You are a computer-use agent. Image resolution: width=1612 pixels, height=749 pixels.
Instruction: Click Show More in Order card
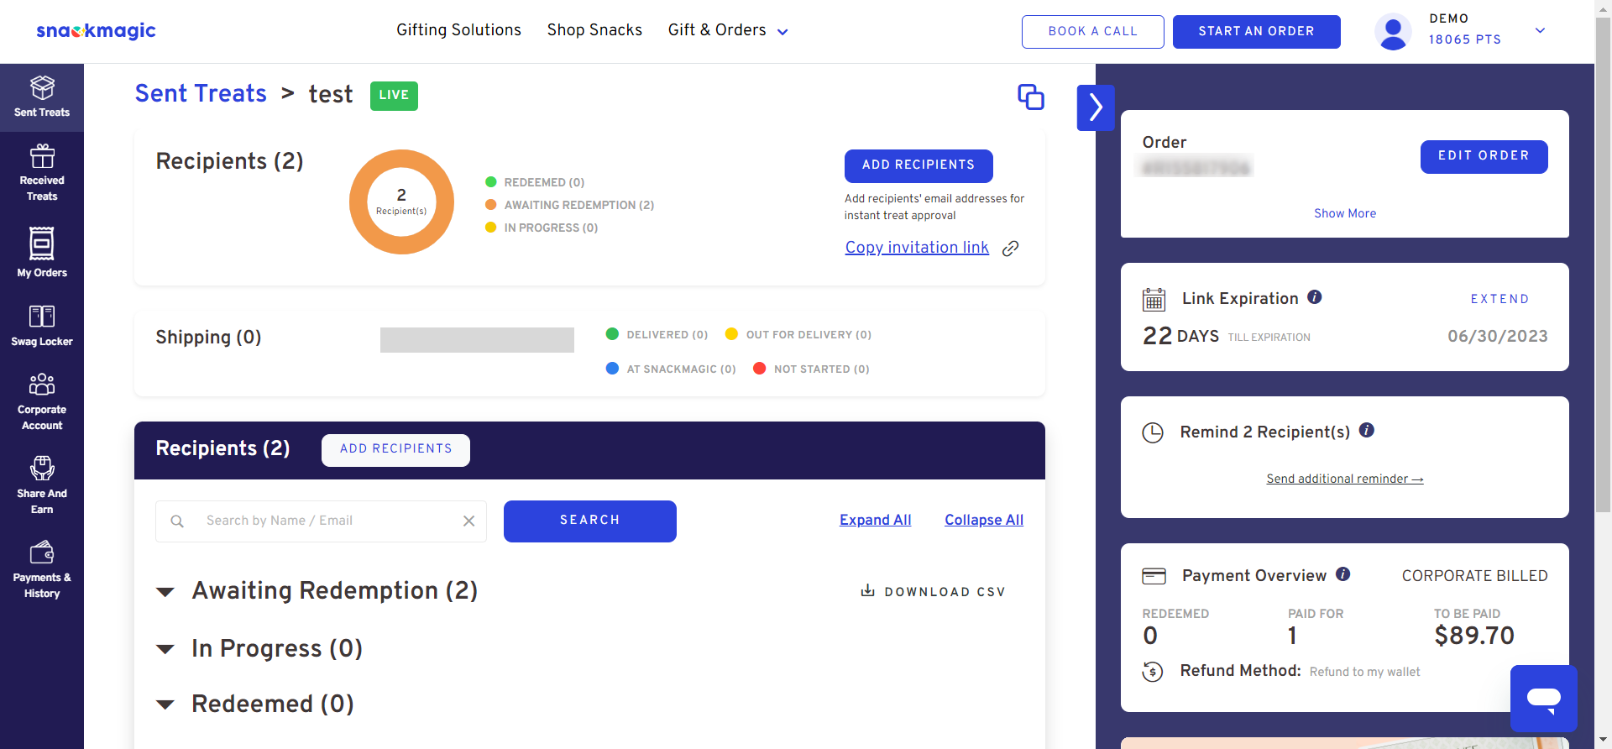[1345, 213]
